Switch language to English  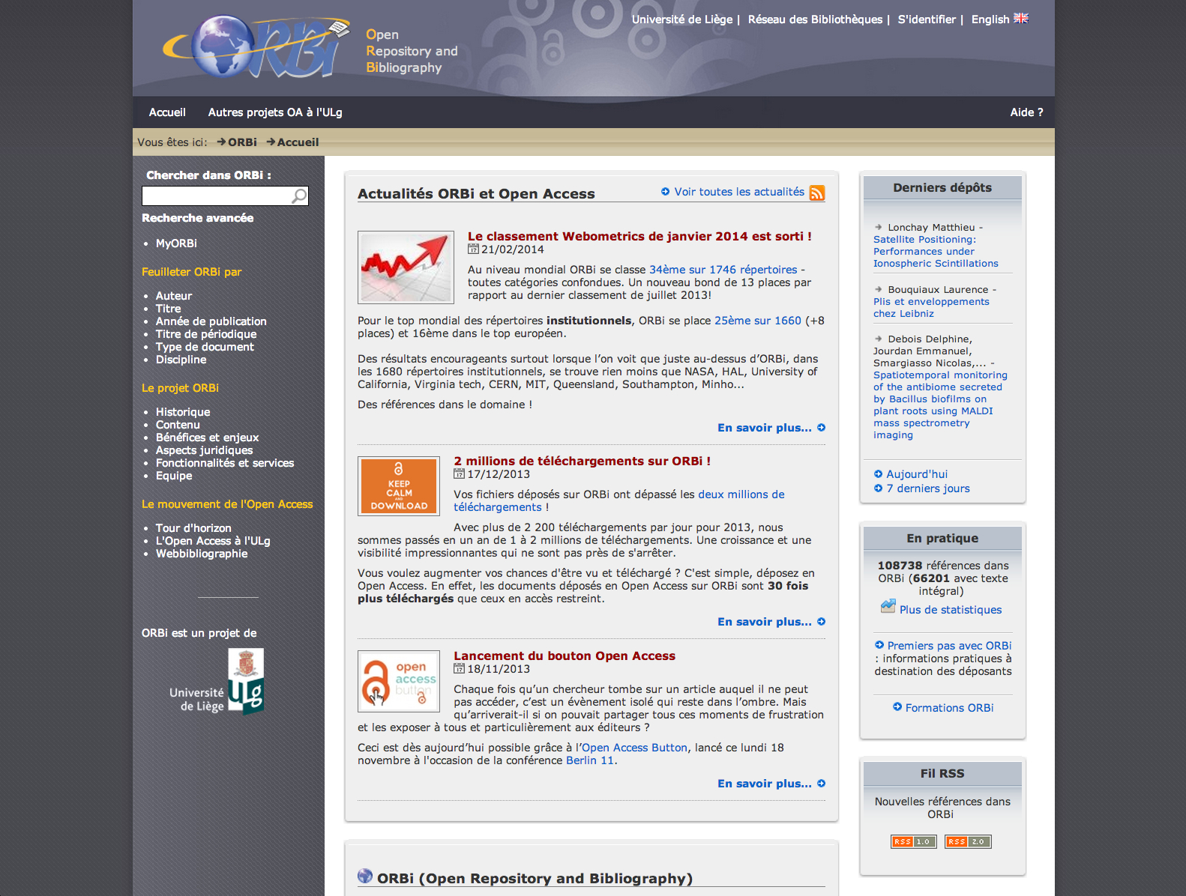click(x=990, y=19)
